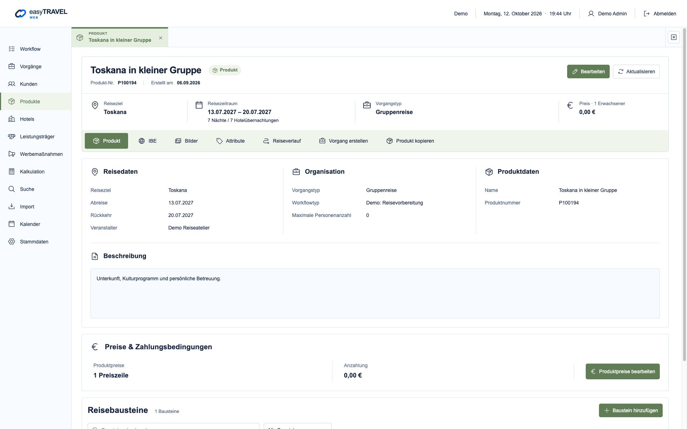Click Baustein hinzufügen button

tap(631, 410)
